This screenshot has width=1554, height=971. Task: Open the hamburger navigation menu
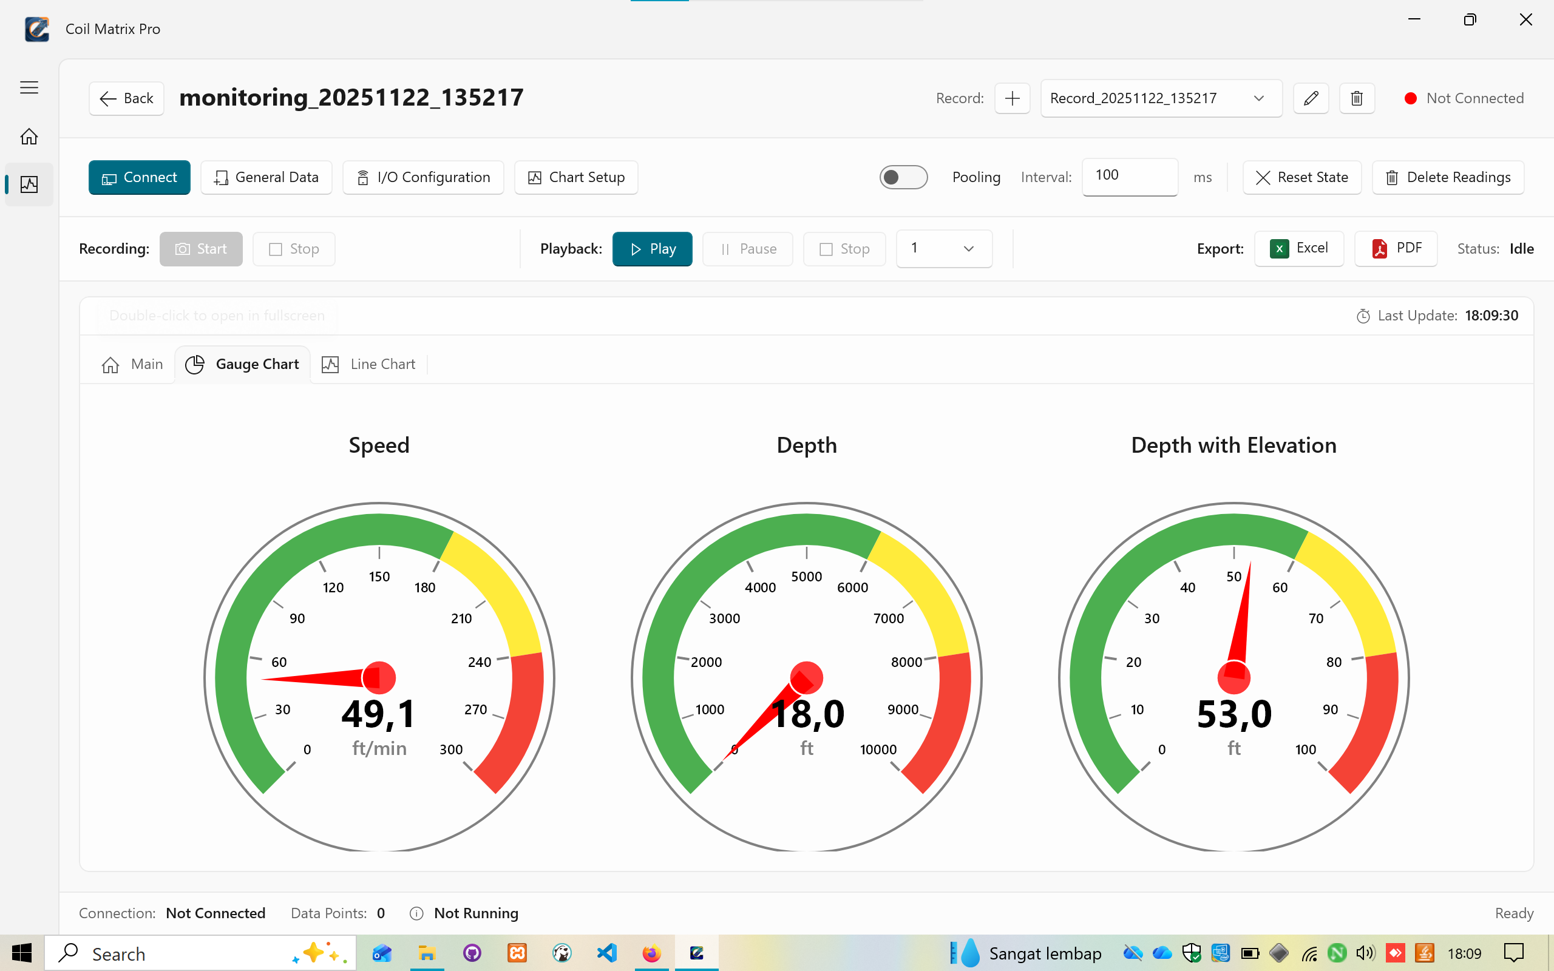[29, 87]
